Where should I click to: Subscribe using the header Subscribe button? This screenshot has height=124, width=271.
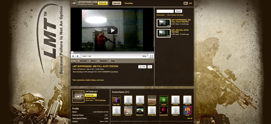point(103,3)
